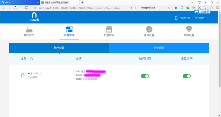This screenshot has width=221, height=117.
Task: Edit the xici device name pencil icon
Action: (x=41, y=73)
